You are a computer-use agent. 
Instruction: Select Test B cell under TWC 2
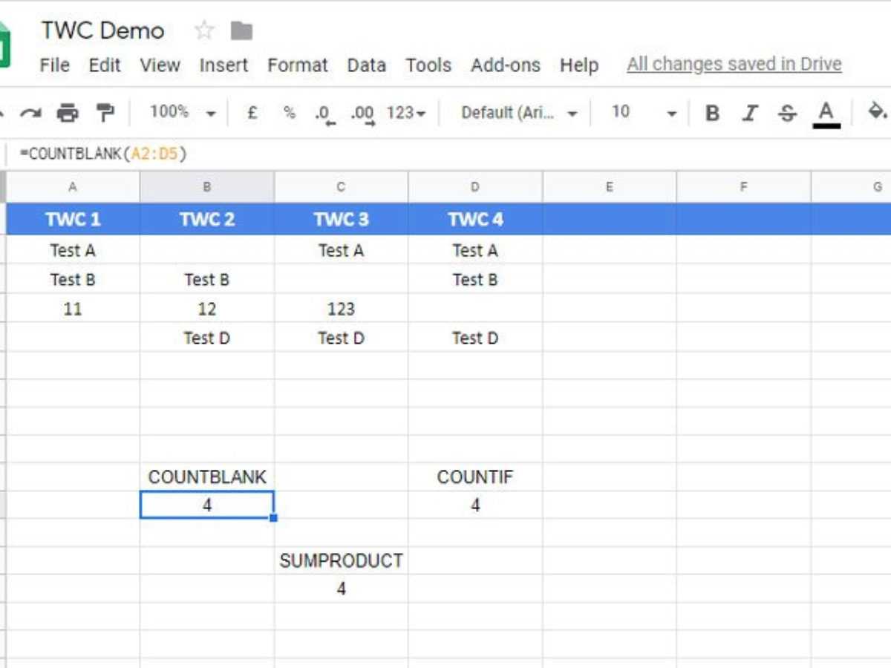pos(207,280)
